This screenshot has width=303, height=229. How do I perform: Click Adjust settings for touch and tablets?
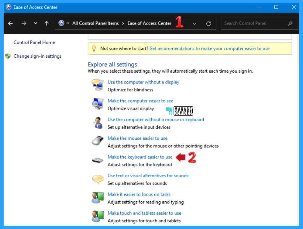(x=144, y=221)
